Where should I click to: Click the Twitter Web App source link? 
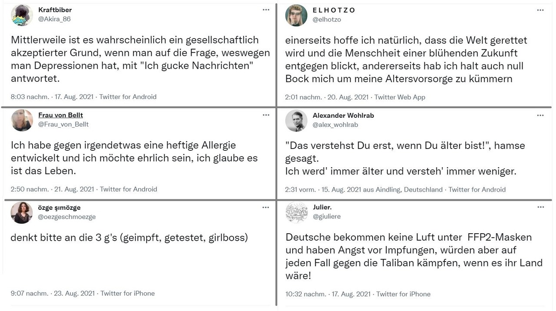pos(400,97)
